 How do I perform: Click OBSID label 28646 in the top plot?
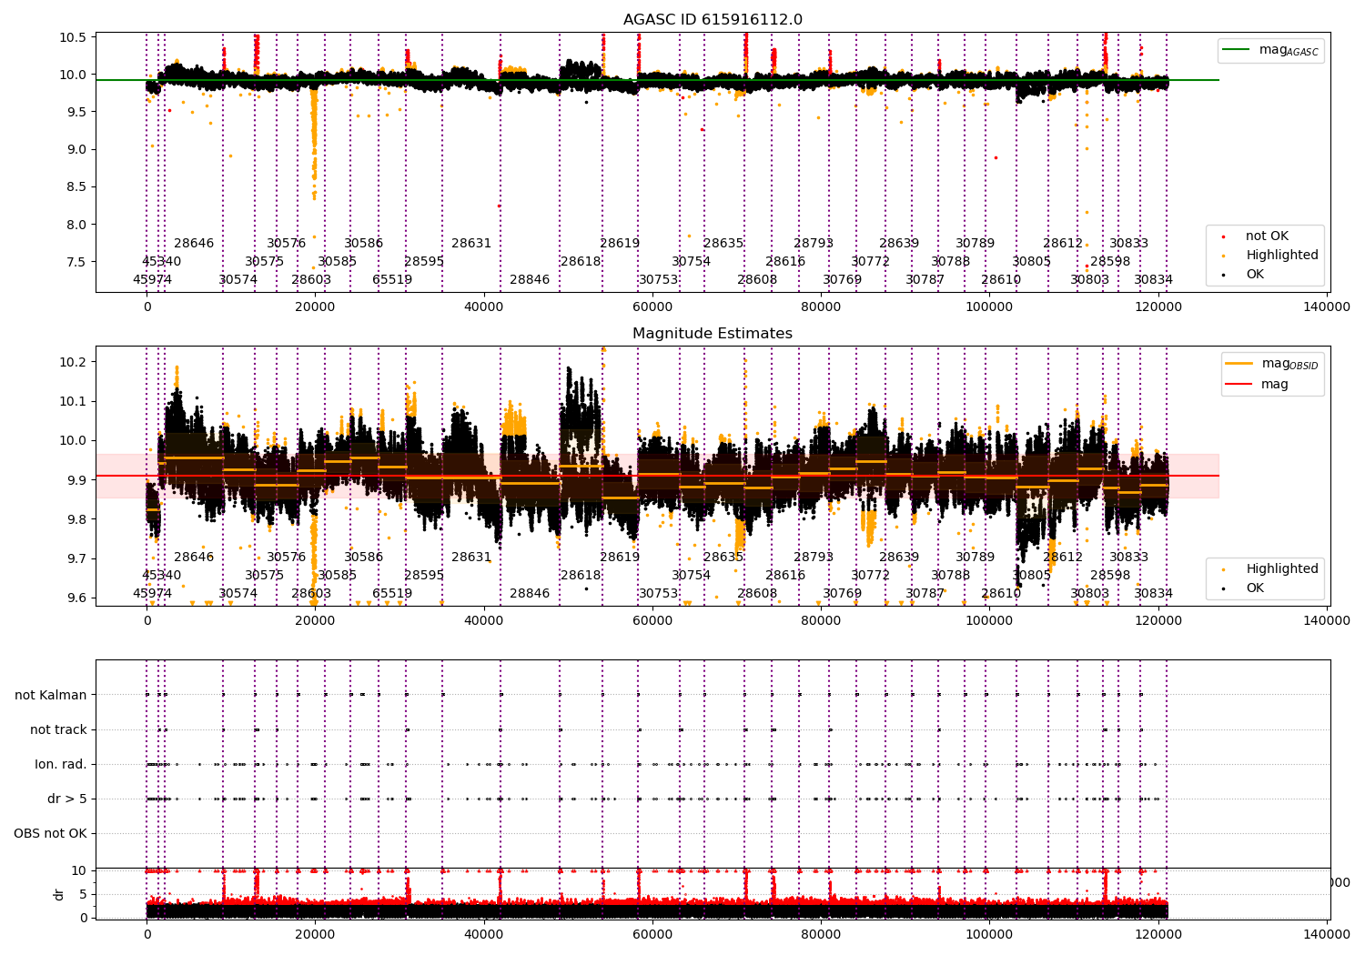[194, 243]
